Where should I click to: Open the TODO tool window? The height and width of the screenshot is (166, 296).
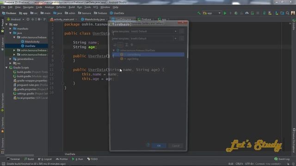click(92, 159)
